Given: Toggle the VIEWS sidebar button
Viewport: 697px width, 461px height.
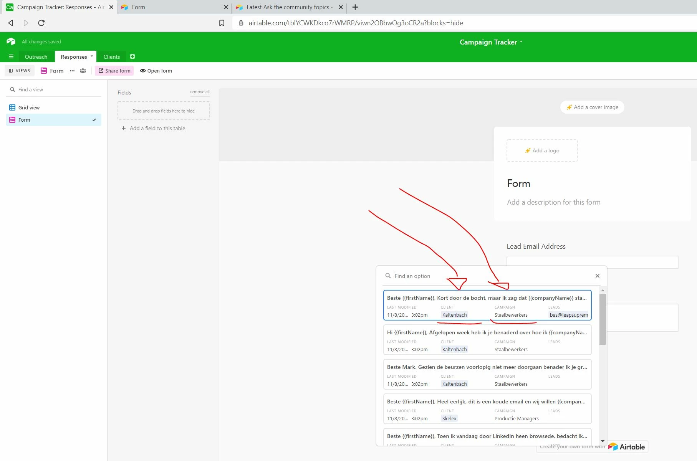Looking at the screenshot, I should click(20, 71).
